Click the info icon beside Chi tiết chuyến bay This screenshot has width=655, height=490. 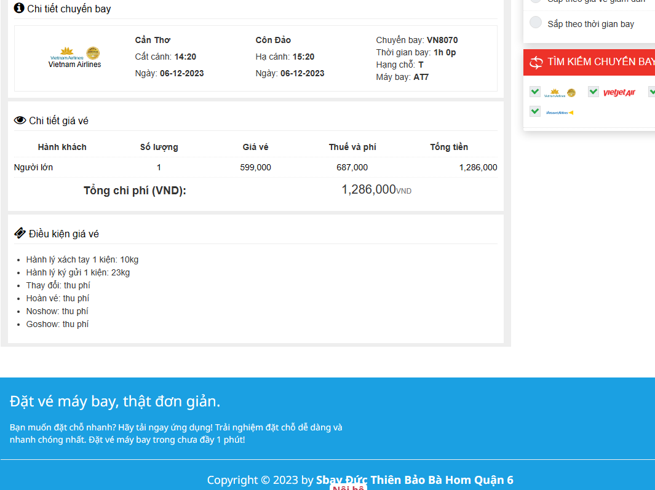[x=19, y=8]
